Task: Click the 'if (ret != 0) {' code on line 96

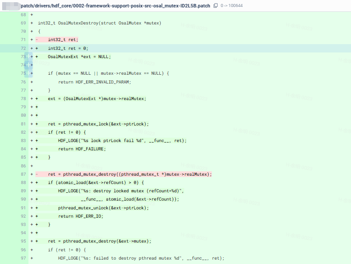Action: click(x=67, y=250)
